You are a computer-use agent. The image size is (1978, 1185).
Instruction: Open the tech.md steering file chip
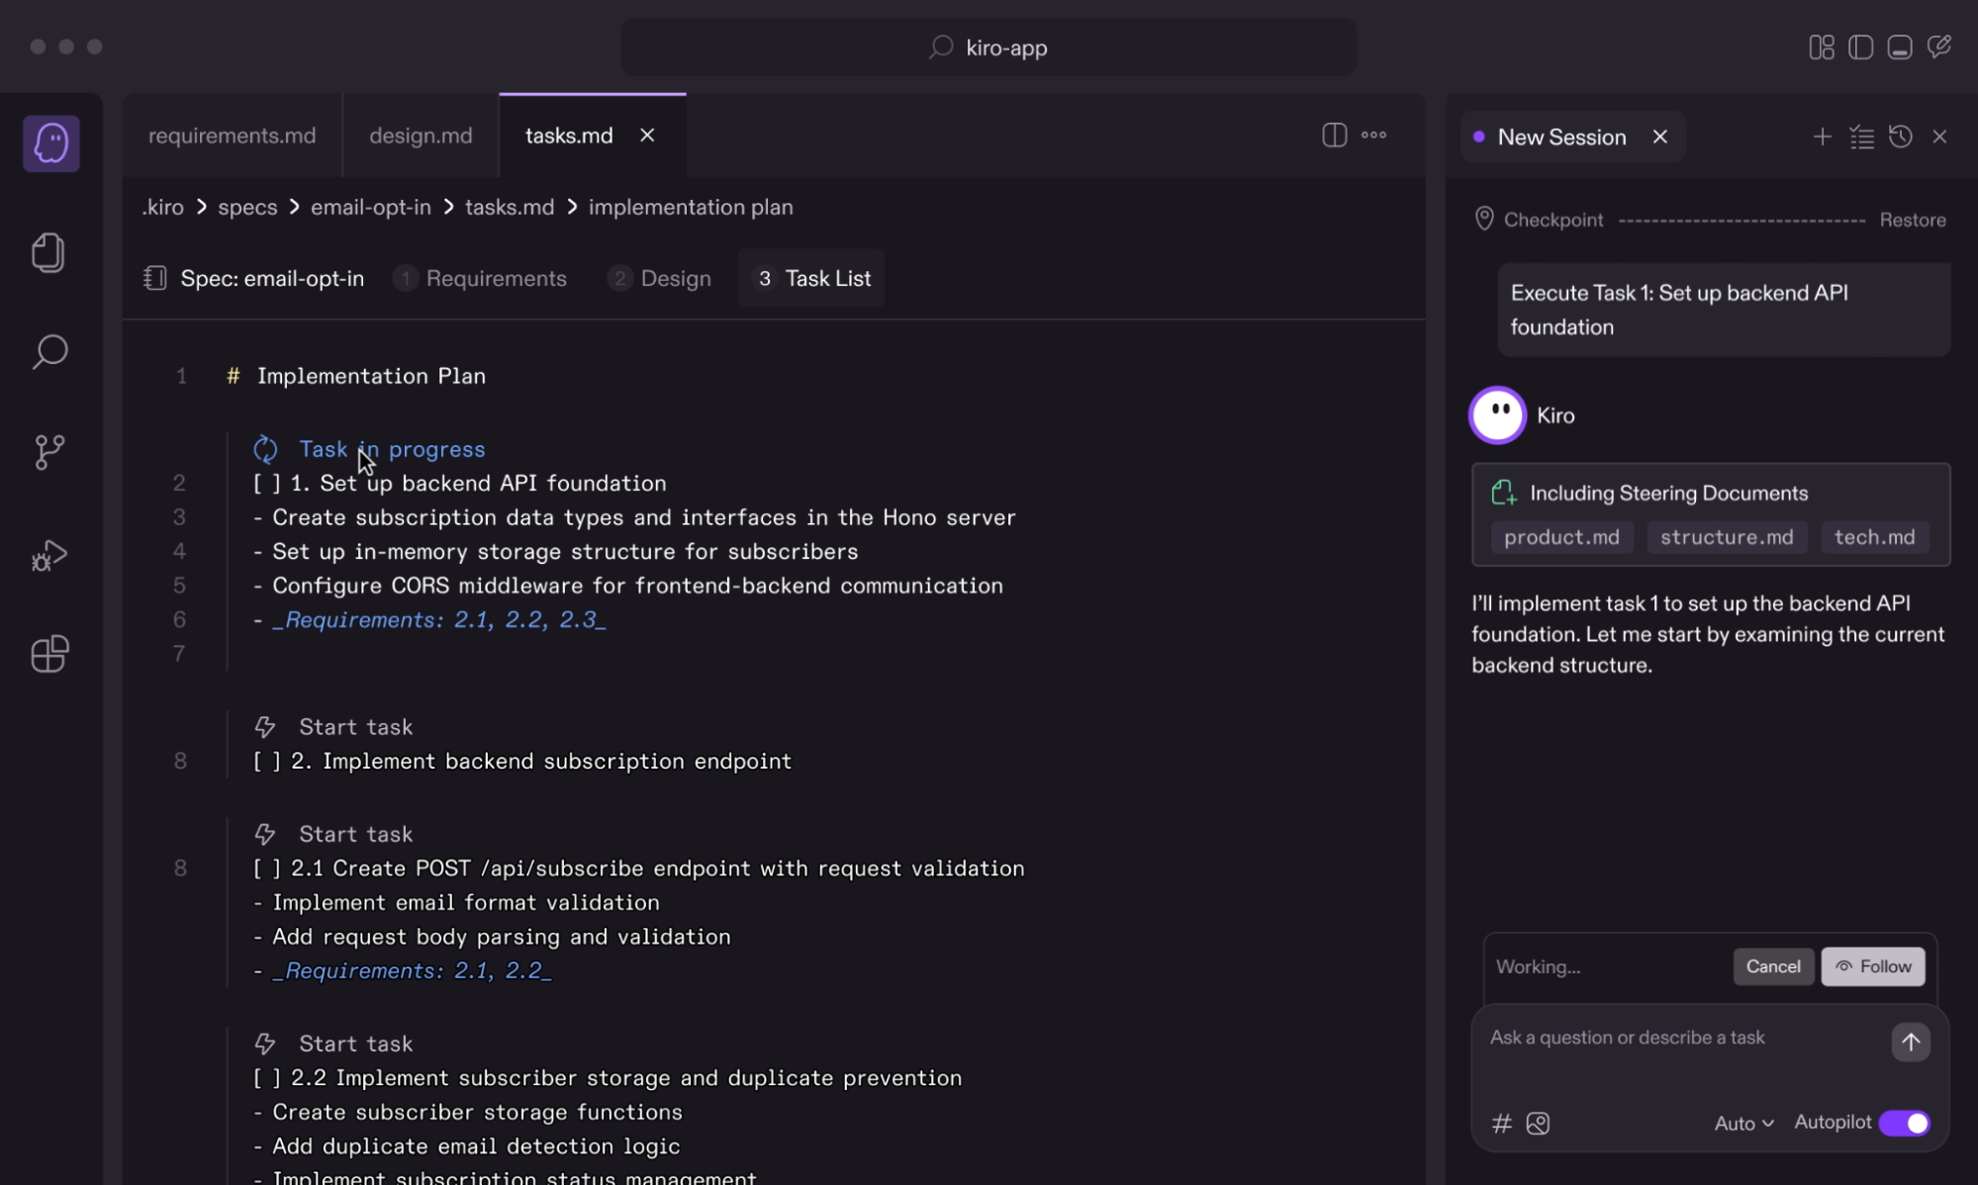click(1874, 537)
